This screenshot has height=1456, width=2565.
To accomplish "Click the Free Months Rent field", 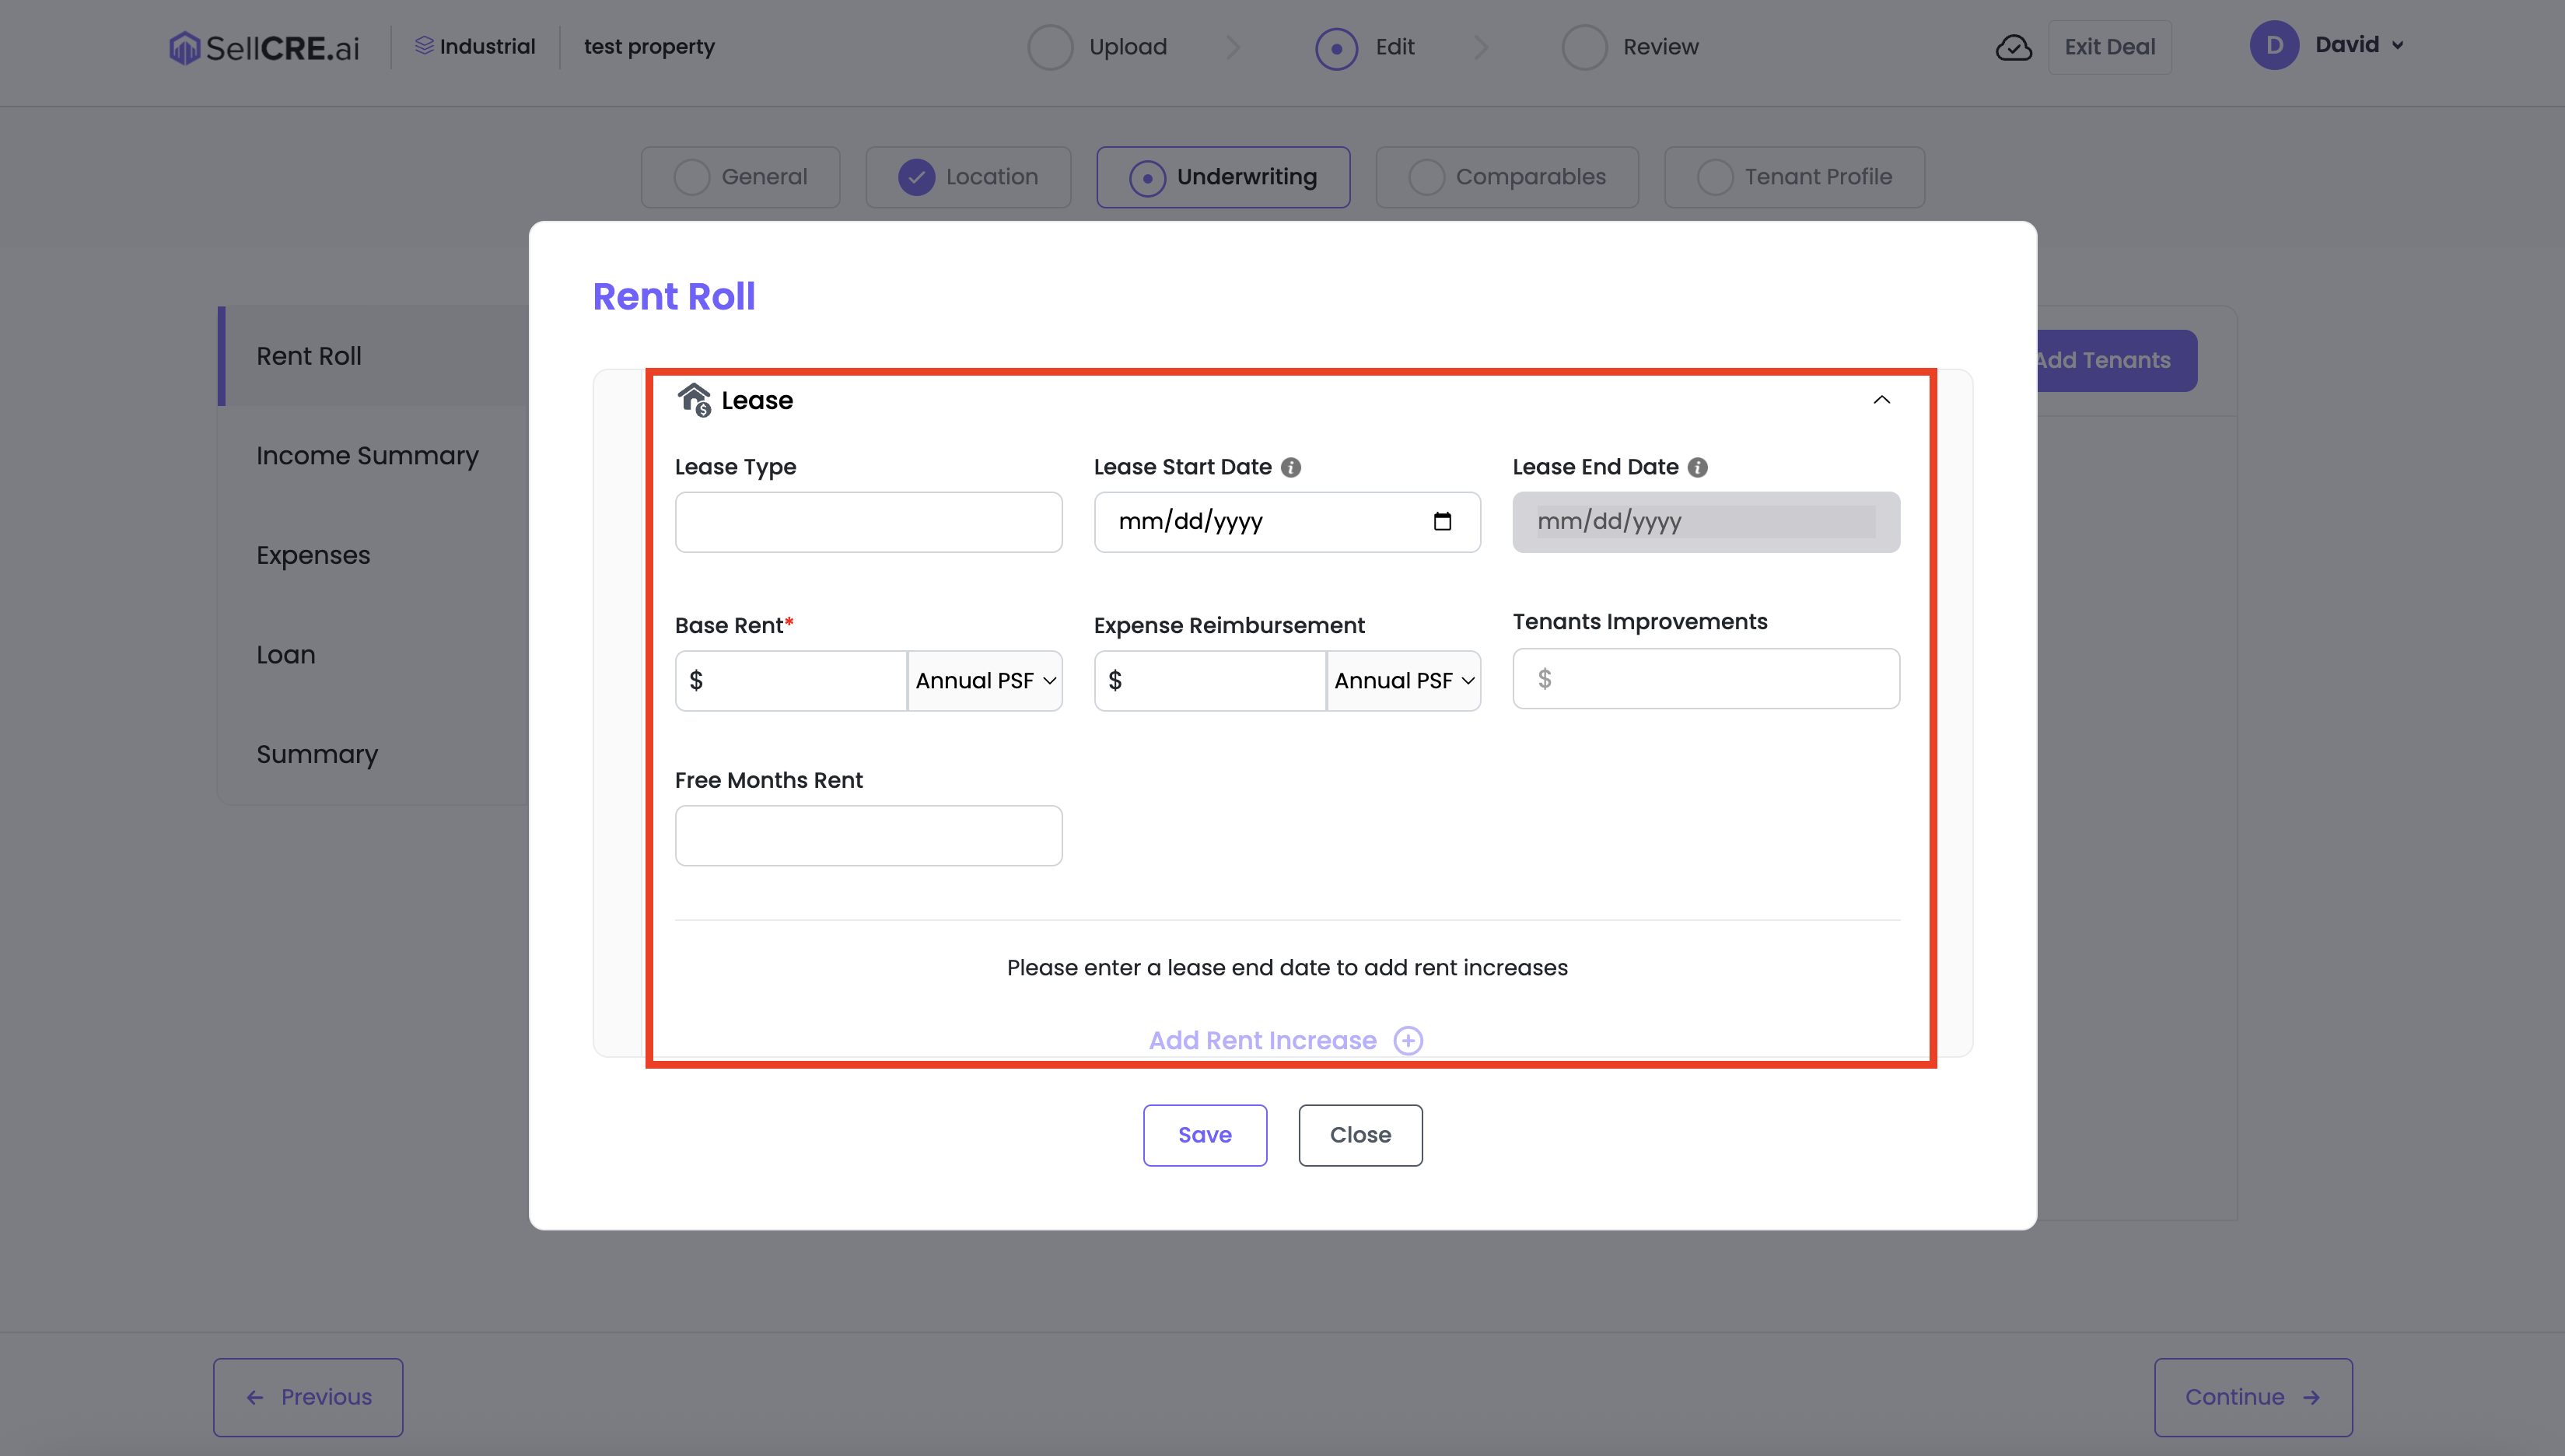I will tap(868, 835).
